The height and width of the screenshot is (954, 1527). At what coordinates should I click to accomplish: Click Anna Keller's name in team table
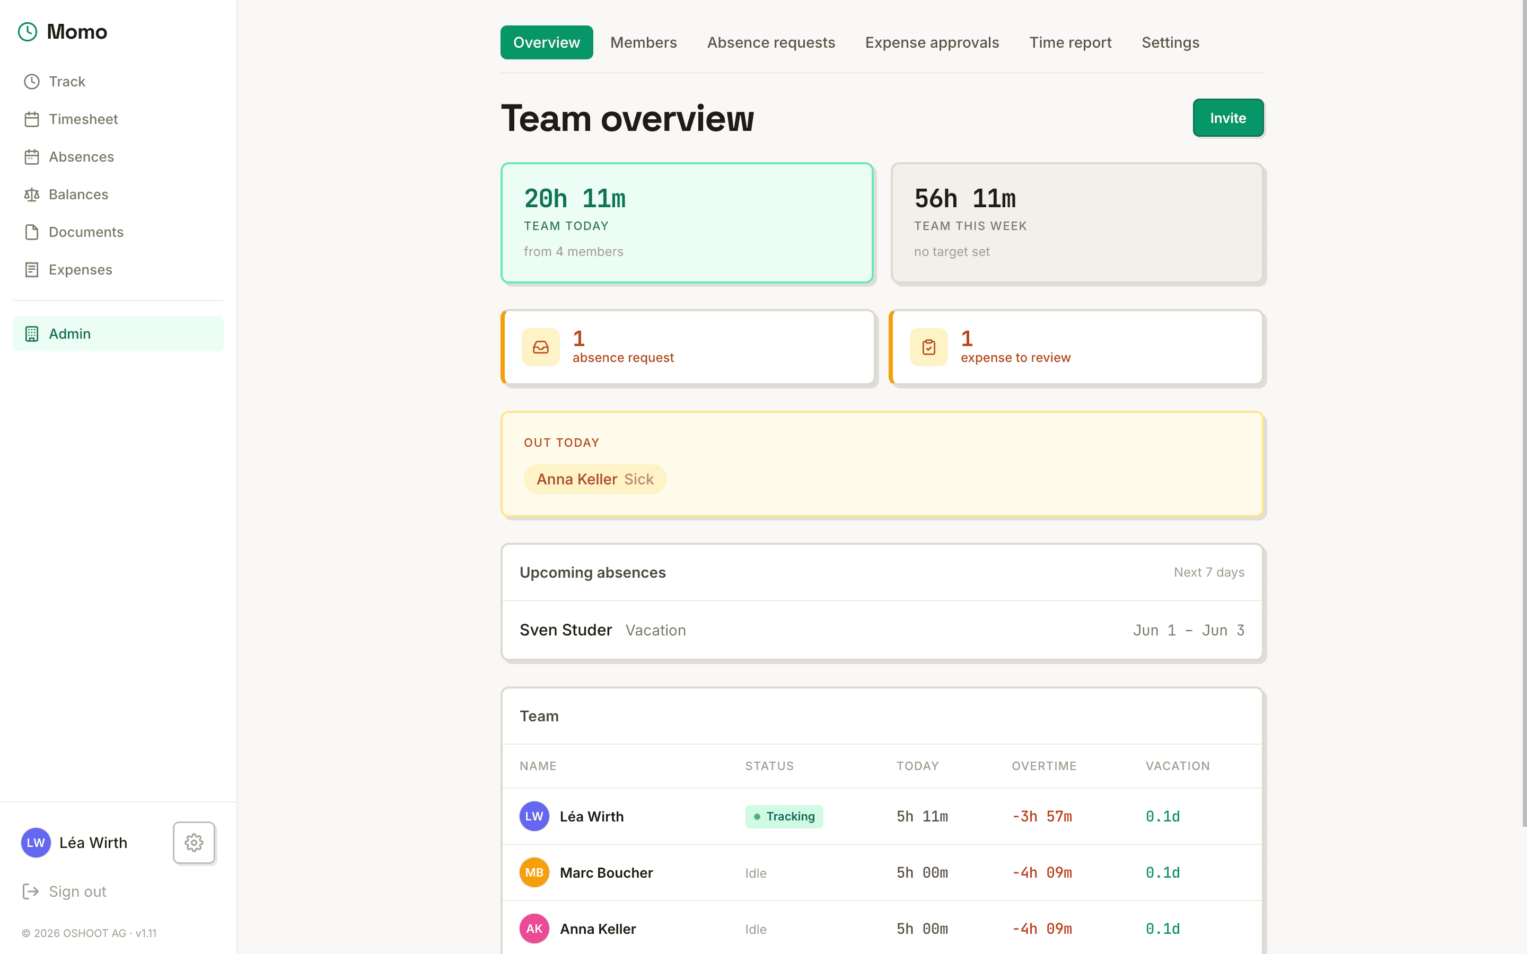[598, 929]
